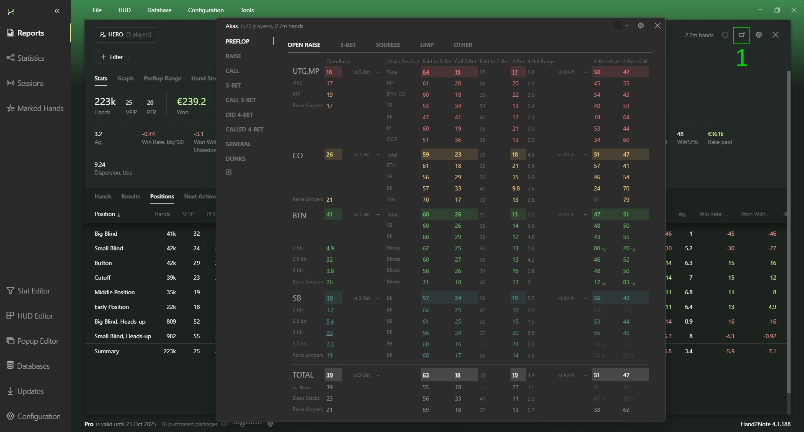Select the SQUEEZE tab

coord(388,45)
